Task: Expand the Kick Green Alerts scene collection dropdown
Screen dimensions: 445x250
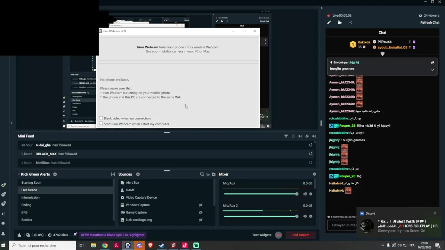Action: pos(19,174)
